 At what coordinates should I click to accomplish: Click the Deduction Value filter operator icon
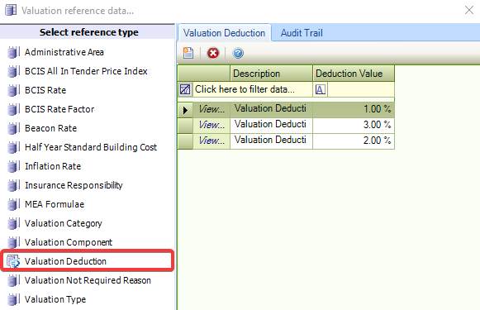pyautogui.click(x=321, y=89)
